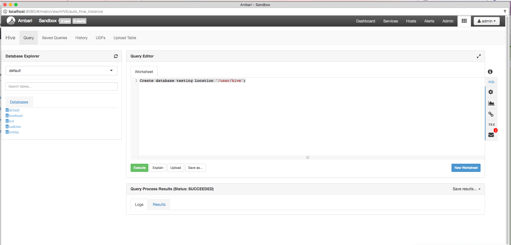Open notifications envelope icon
The width and height of the screenshot is (511, 245).
[491, 135]
